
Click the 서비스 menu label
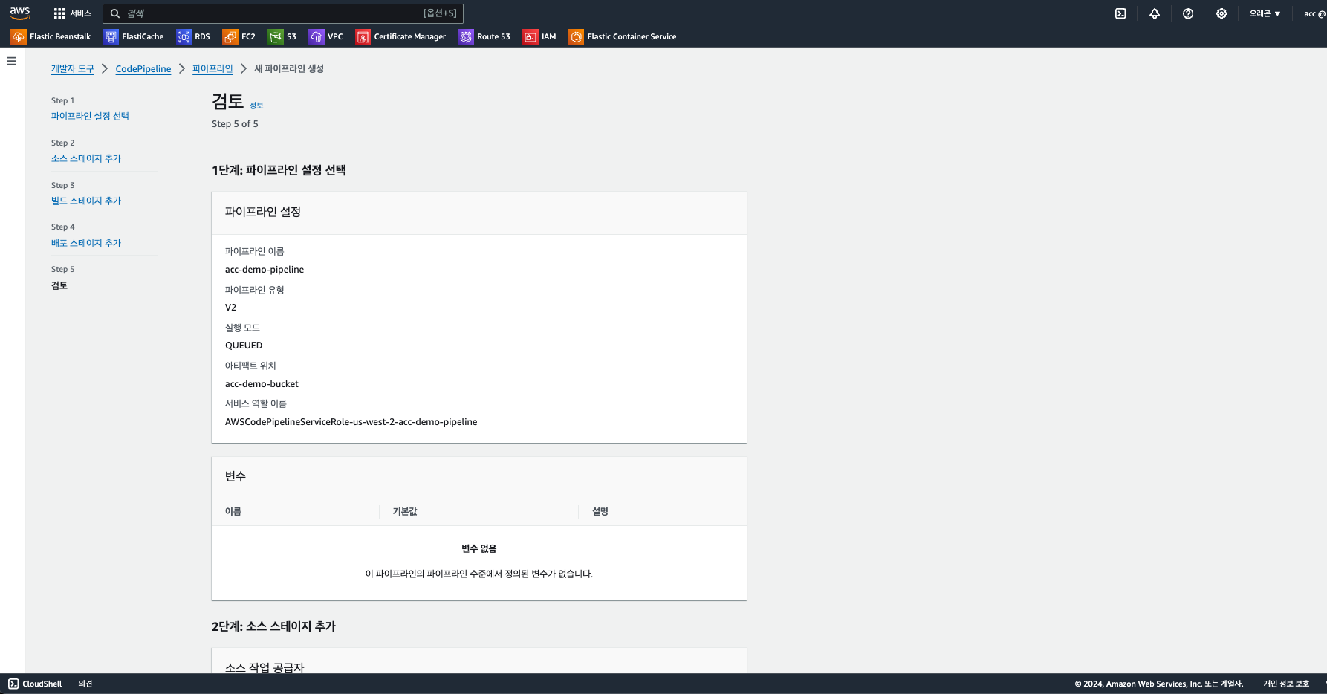[x=80, y=13]
